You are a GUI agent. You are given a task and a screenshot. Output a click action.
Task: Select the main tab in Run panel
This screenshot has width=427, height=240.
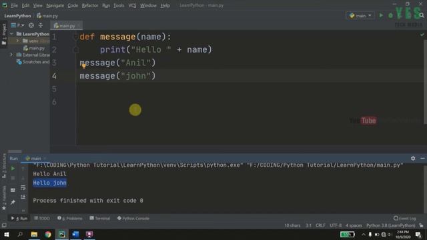(33, 159)
